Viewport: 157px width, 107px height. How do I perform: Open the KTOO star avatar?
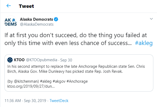point(10,60)
